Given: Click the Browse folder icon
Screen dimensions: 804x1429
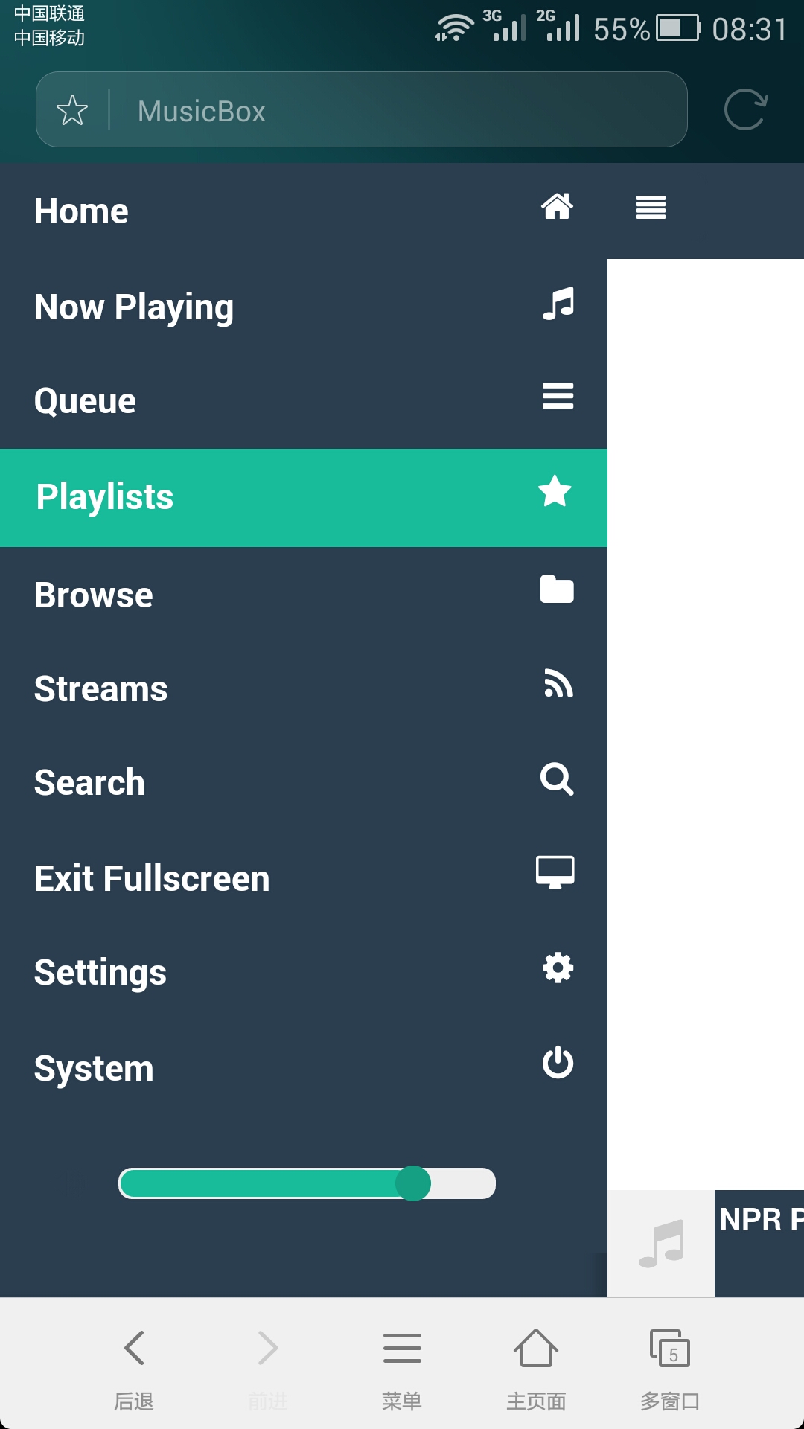Looking at the screenshot, I should [x=557, y=589].
